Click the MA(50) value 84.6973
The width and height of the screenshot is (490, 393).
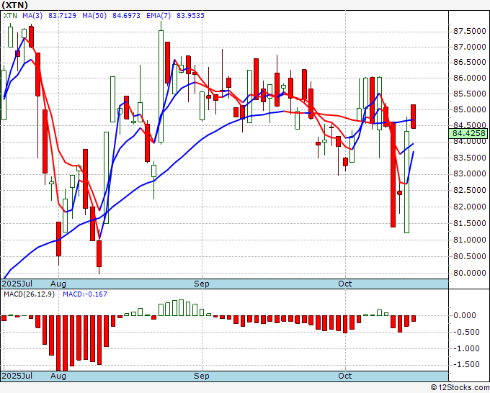[126, 15]
